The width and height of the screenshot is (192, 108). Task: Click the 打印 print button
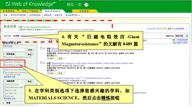pyautogui.click(x=50, y=40)
